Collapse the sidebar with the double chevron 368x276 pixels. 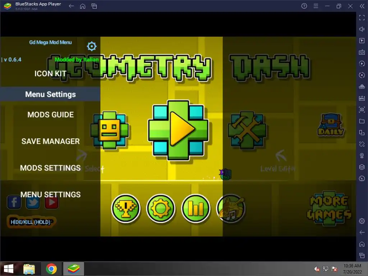click(x=362, y=6)
